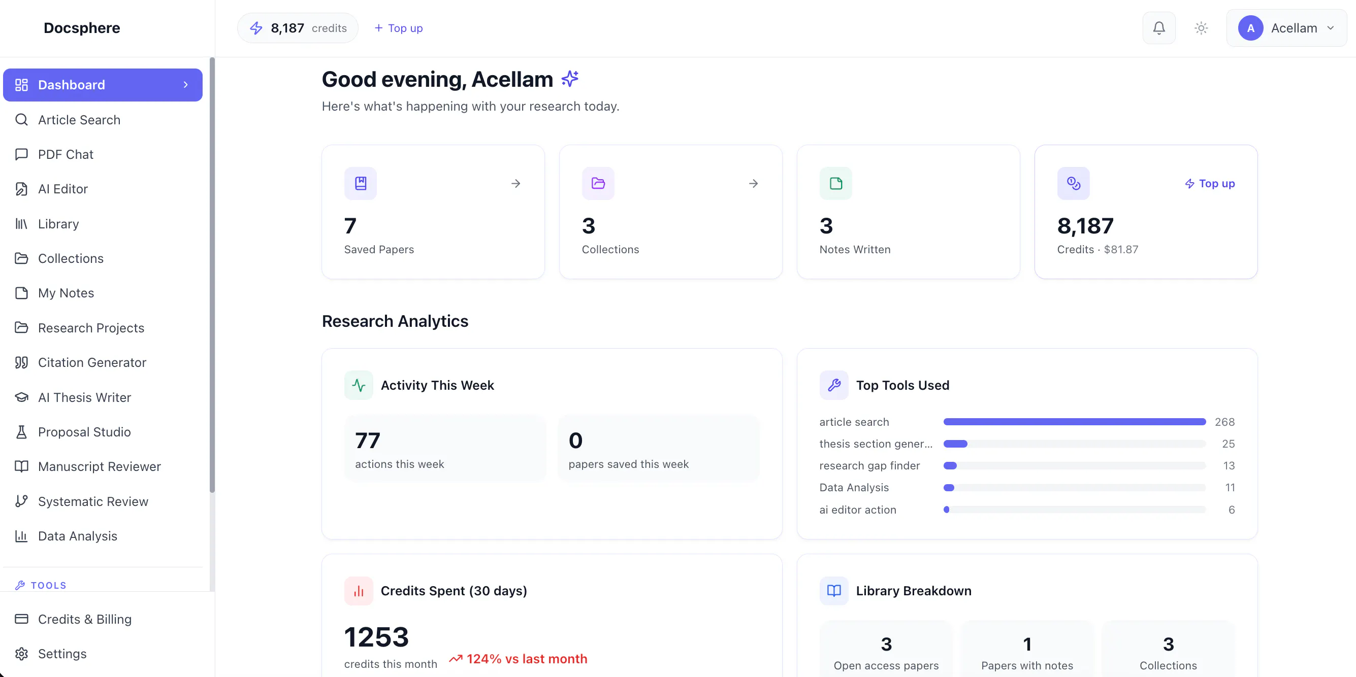Toggle the light/dark theme sun icon
Image resolution: width=1356 pixels, height=677 pixels.
[1201, 28]
